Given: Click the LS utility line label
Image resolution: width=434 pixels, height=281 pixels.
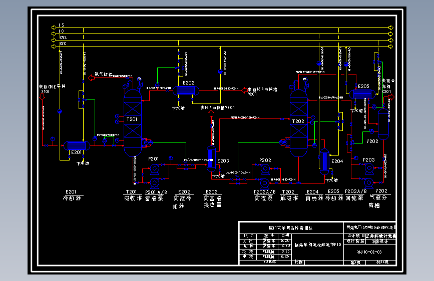Looking at the screenshot, I should (x=61, y=25).
